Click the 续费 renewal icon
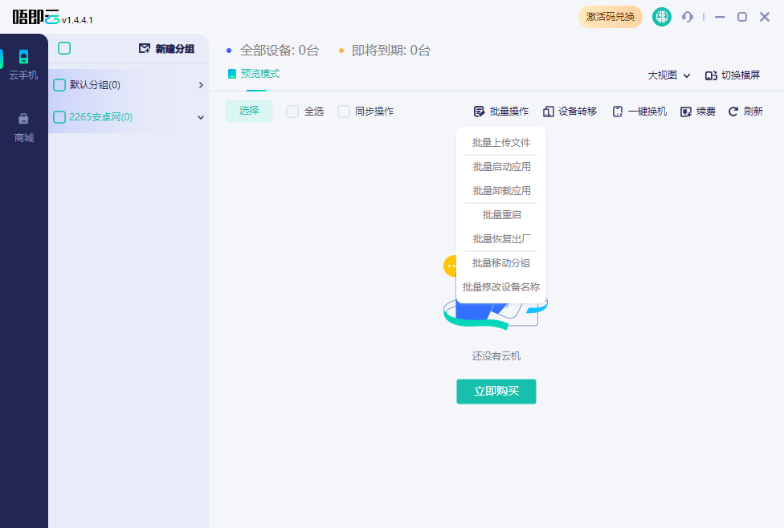784x528 pixels. tap(684, 112)
